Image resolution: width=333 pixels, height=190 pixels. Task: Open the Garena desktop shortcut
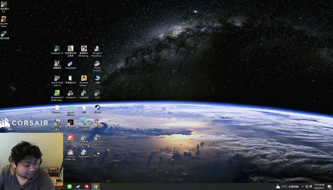point(70,124)
